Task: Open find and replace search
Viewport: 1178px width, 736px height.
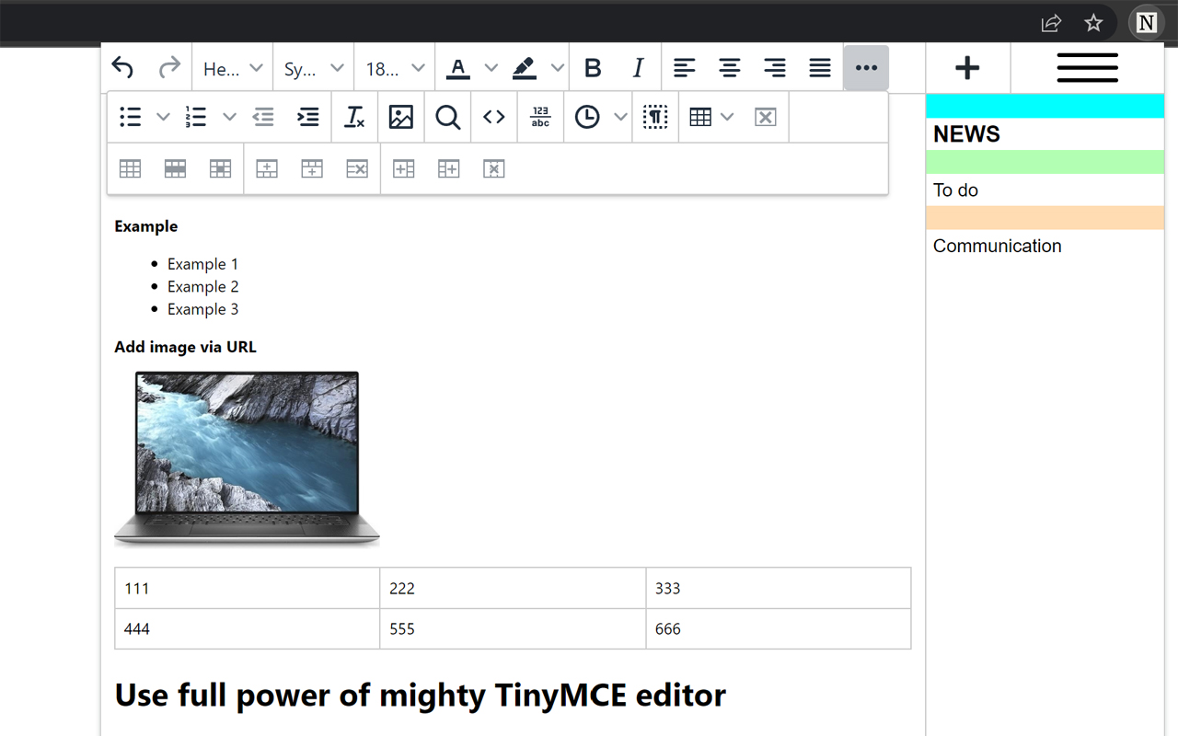Action: click(448, 117)
